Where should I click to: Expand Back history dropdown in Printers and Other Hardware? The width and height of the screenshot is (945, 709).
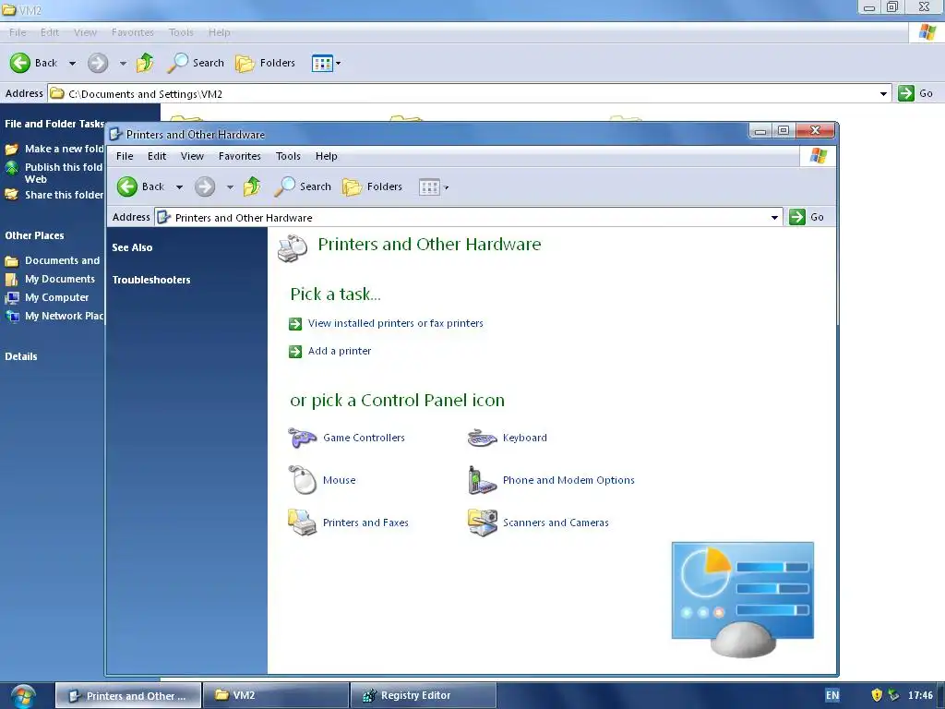tap(179, 186)
